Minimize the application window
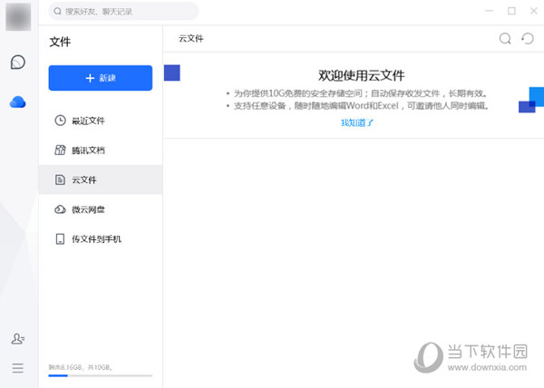Image resolution: width=544 pixels, height=388 pixels. [490, 11]
